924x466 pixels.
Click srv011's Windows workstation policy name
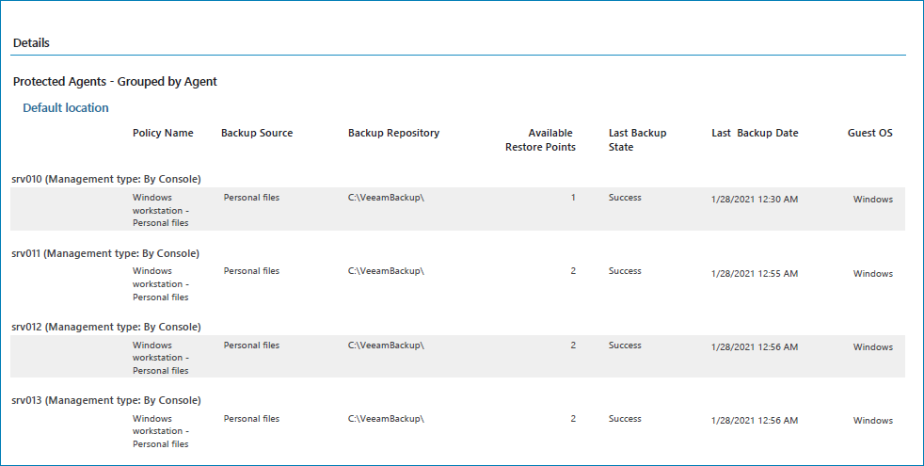161,284
